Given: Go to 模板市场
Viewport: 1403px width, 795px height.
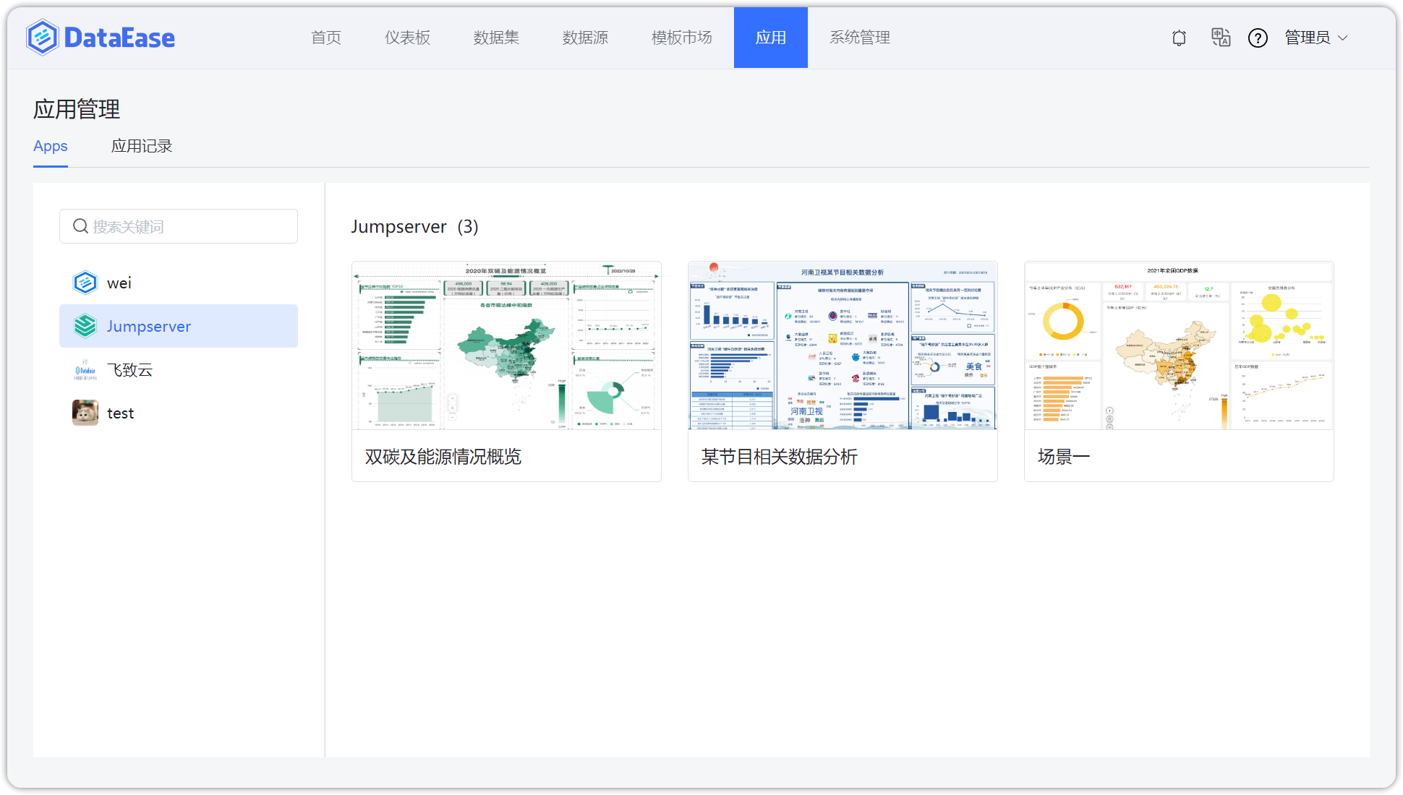Looking at the screenshot, I should [x=681, y=38].
